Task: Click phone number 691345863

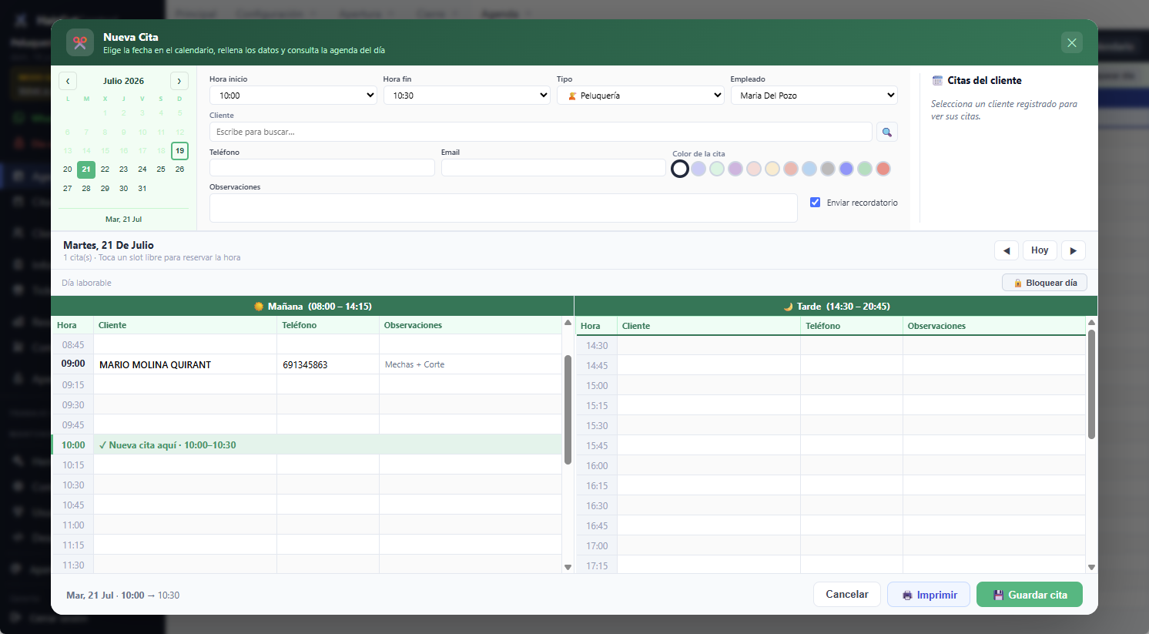Action: [305, 364]
